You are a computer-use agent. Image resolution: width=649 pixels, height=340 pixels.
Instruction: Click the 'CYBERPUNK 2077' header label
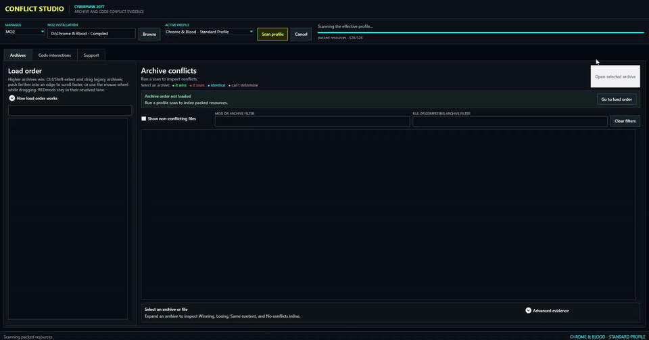(89, 7)
